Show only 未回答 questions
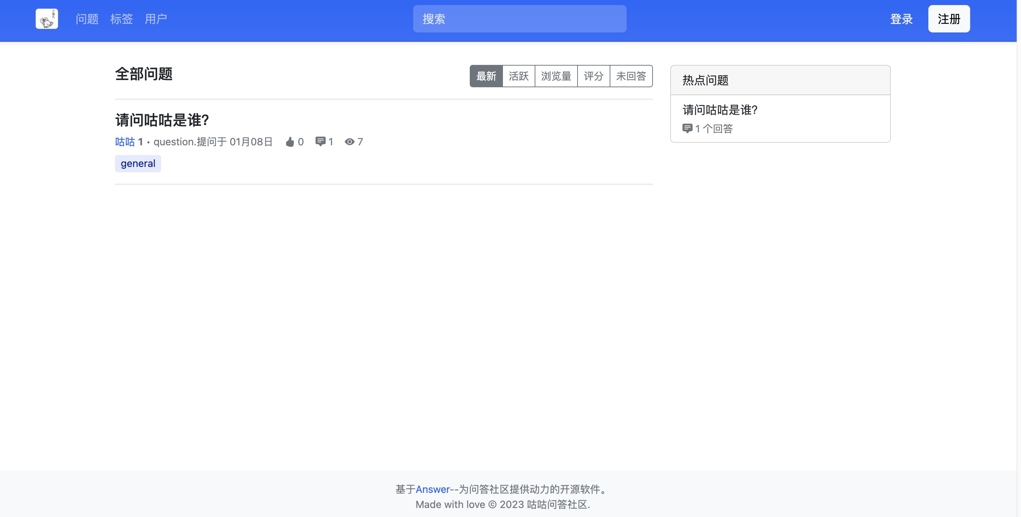Viewport: 1021px width, 517px height. point(631,76)
